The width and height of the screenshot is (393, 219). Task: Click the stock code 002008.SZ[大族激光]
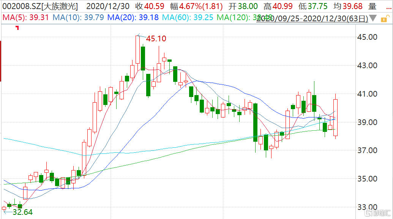click(x=40, y=6)
